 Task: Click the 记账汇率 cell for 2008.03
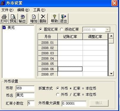(70, 53)
